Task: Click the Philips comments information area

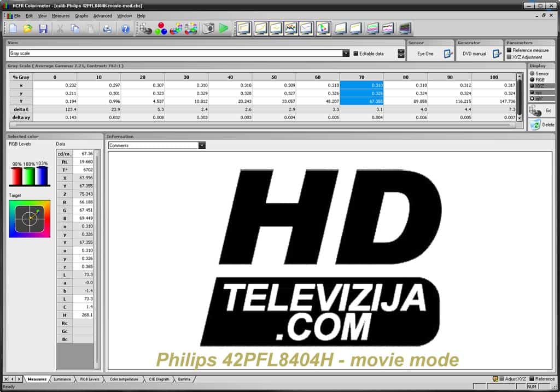Action: [x=330, y=261]
